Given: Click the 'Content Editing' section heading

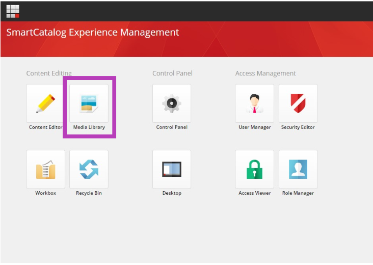Looking at the screenshot, I should [x=49, y=73].
